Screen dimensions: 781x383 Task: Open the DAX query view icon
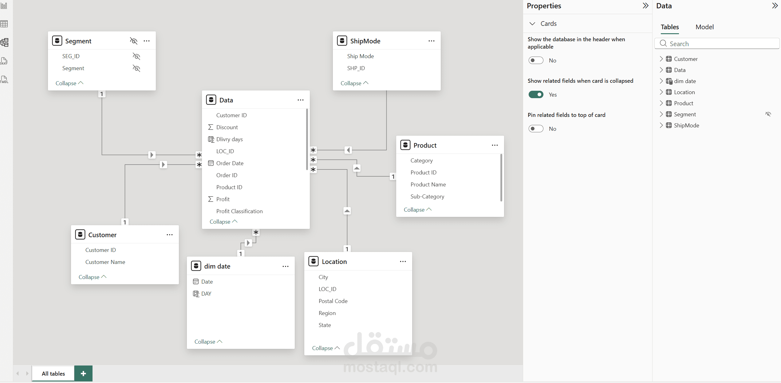pyautogui.click(x=4, y=61)
